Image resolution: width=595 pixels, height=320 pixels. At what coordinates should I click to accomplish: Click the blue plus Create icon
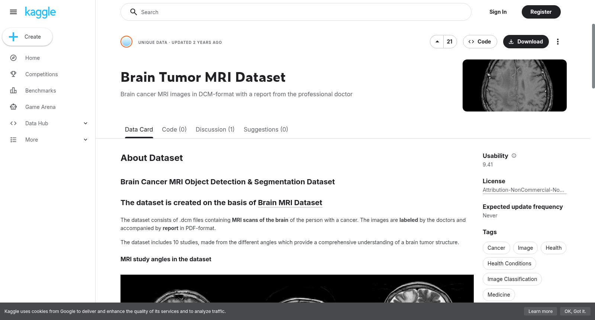(x=13, y=37)
